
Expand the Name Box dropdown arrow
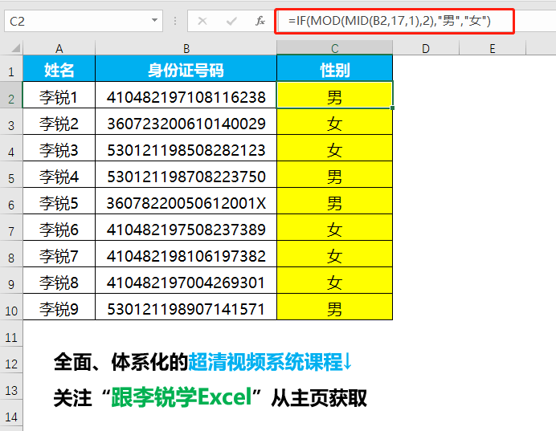(x=154, y=21)
